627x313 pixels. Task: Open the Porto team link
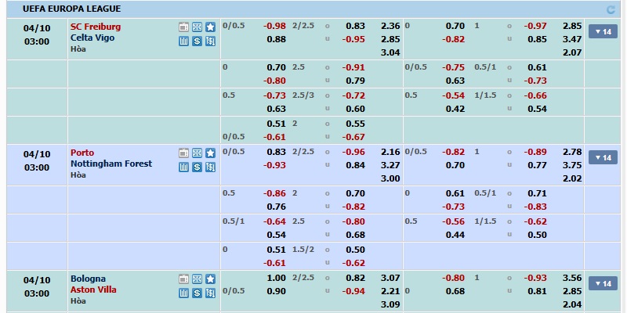[x=82, y=153]
